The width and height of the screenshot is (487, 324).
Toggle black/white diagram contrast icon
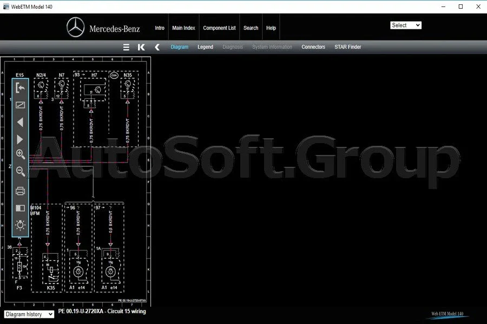[20, 208]
